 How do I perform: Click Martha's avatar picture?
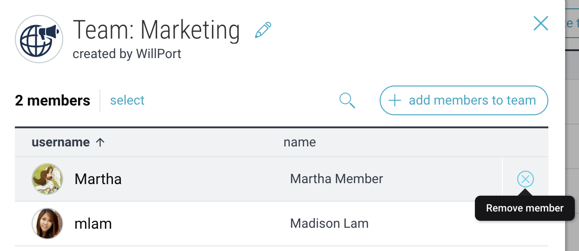(x=47, y=179)
